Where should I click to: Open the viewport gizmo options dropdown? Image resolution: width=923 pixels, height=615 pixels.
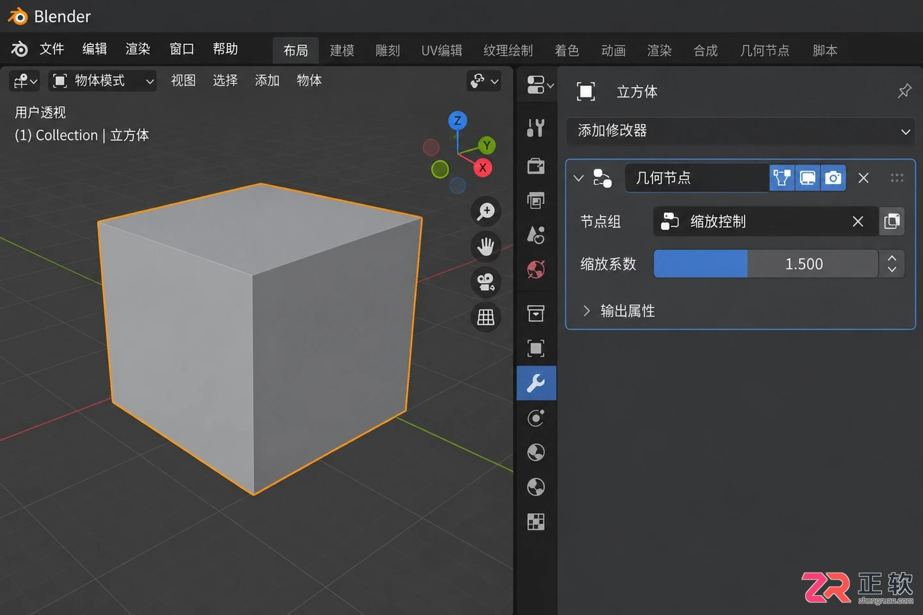click(484, 81)
